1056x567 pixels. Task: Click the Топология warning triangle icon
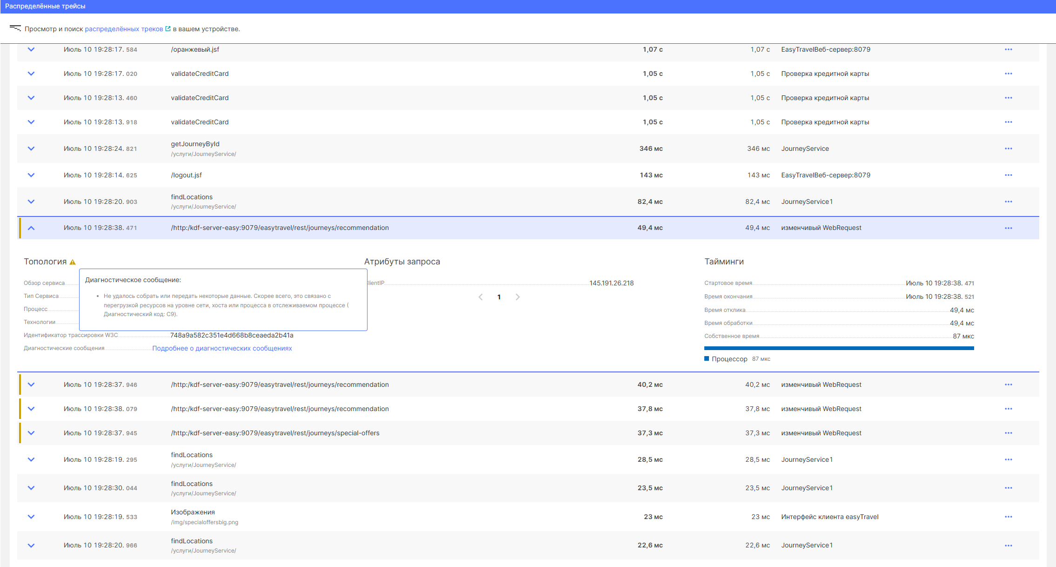pos(73,262)
